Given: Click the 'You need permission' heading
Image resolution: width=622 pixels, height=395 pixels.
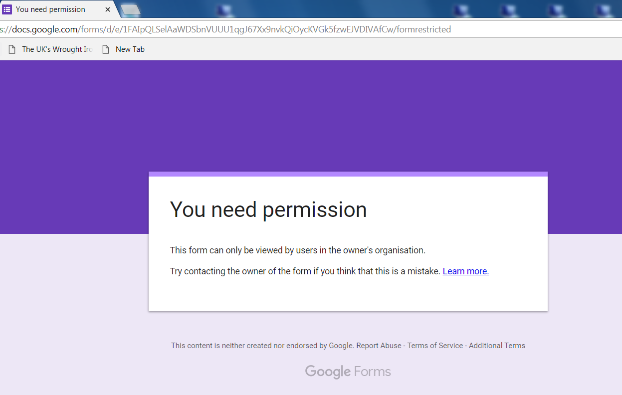Looking at the screenshot, I should coord(268,209).
